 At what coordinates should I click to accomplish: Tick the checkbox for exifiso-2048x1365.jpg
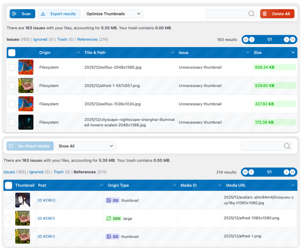(x=12, y=67)
